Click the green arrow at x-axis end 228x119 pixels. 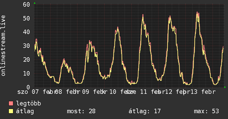(x=225, y=87)
